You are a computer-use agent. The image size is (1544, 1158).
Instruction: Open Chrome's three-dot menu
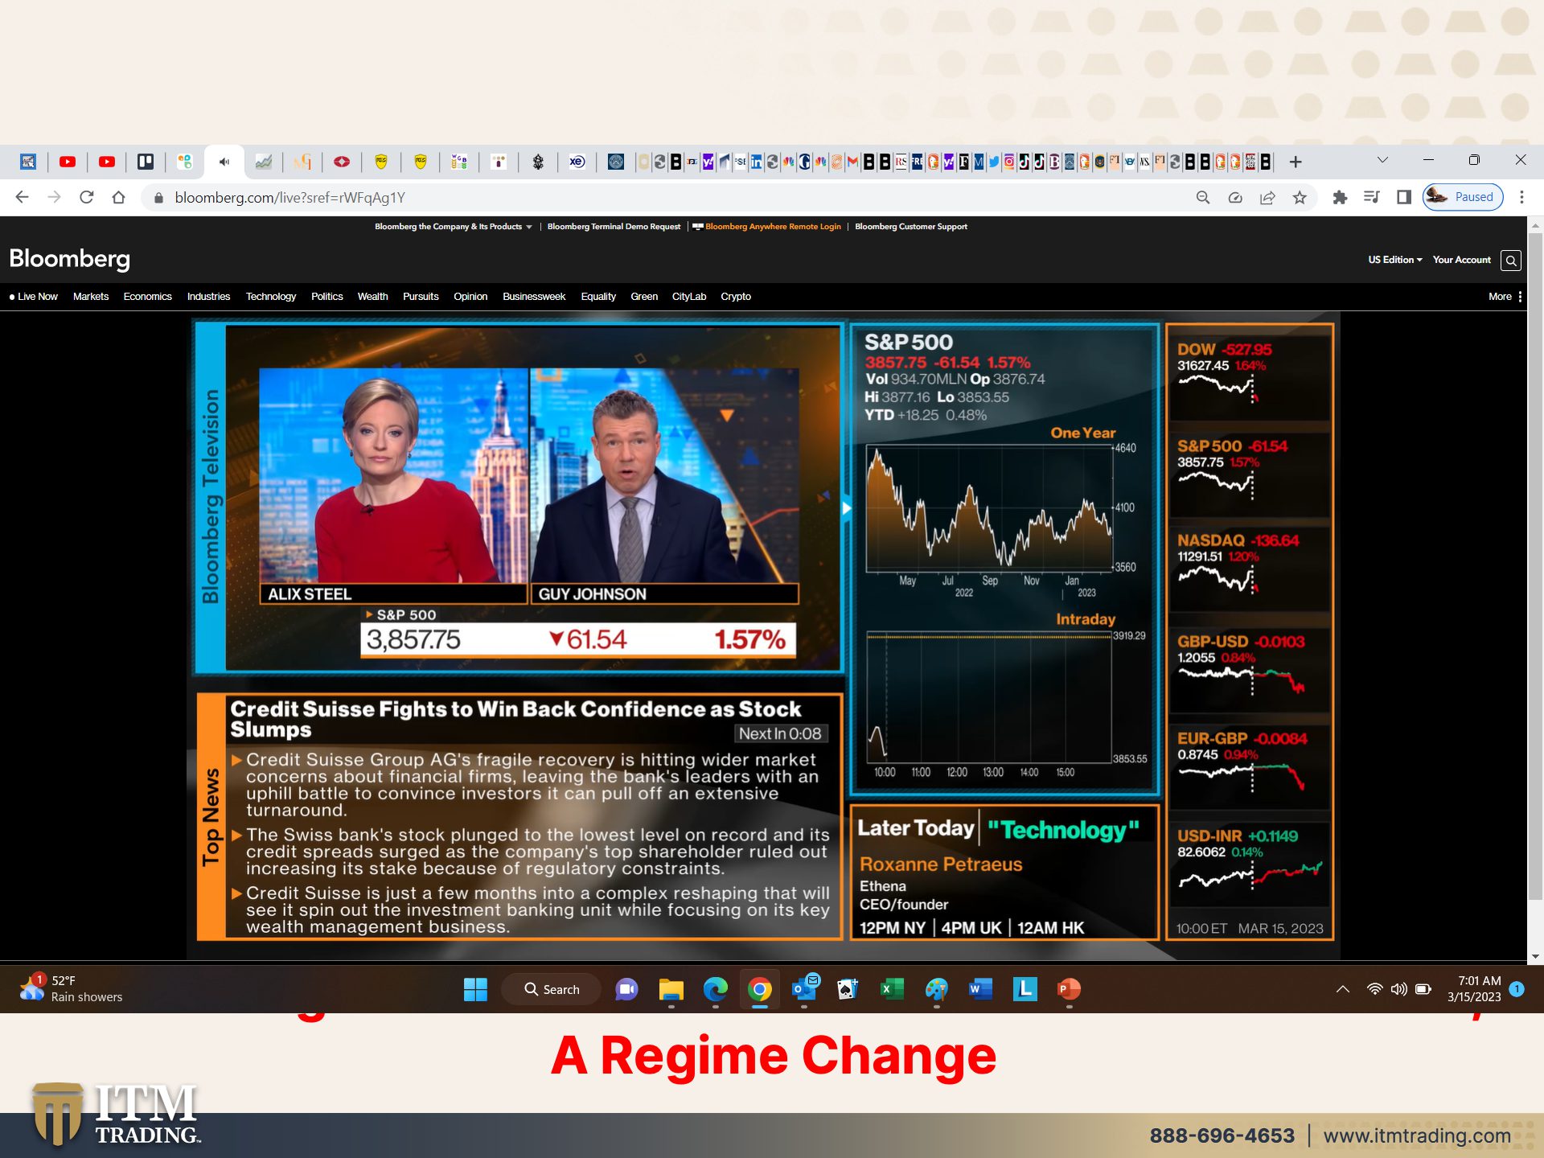coord(1521,198)
